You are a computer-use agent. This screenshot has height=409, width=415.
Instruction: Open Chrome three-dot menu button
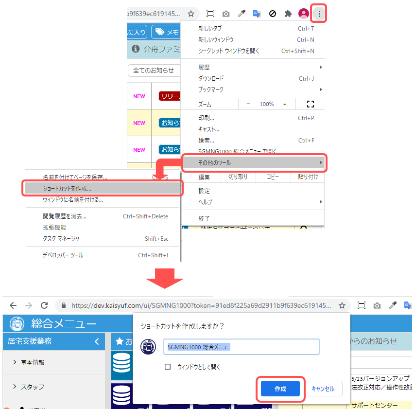pyautogui.click(x=319, y=14)
